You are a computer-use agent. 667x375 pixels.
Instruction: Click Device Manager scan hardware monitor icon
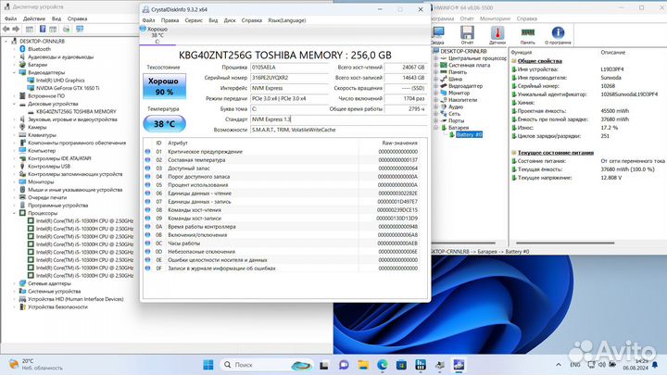(80, 29)
